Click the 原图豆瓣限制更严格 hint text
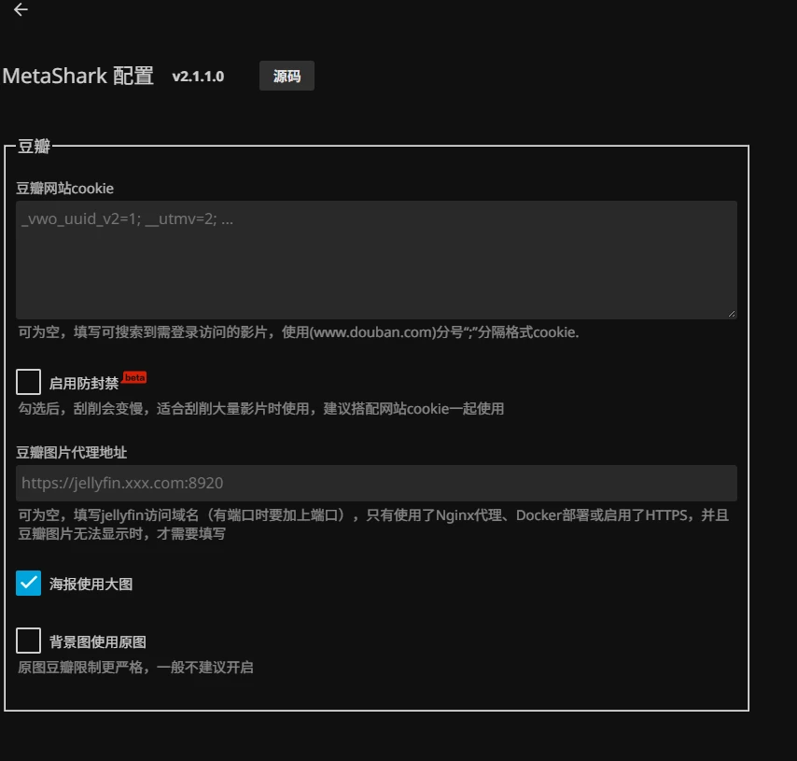This screenshot has height=761, width=797. click(135, 667)
